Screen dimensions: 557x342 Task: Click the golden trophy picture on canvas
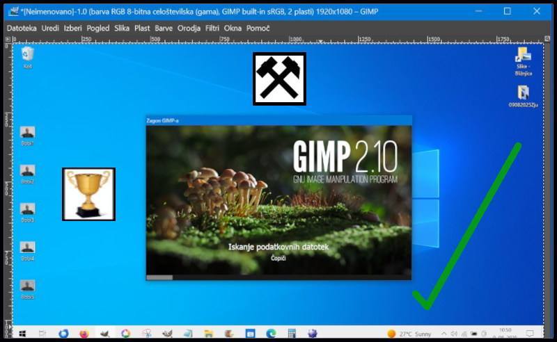pyautogui.click(x=89, y=194)
